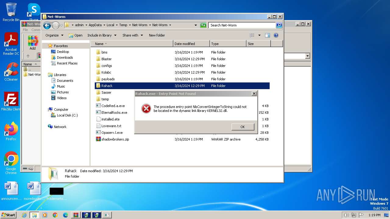Click Temp in the address breadcrumb
Viewport: 390px width, 219px height.
123,25
